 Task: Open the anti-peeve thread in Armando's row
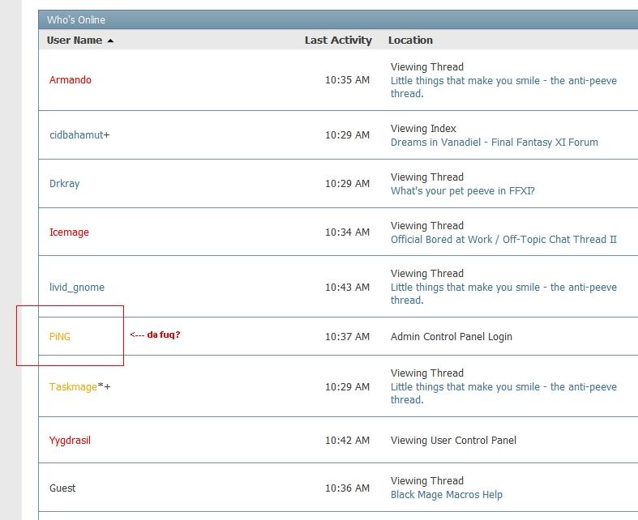tap(503, 81)
